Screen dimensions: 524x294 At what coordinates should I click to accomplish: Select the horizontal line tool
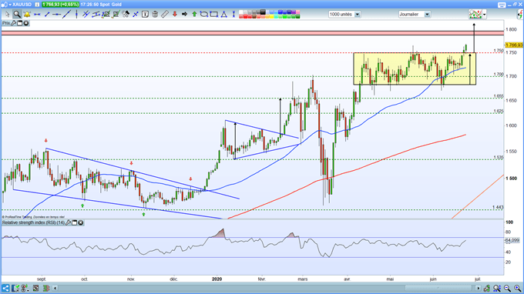57,15
